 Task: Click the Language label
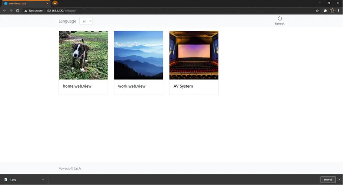(67, 21)
